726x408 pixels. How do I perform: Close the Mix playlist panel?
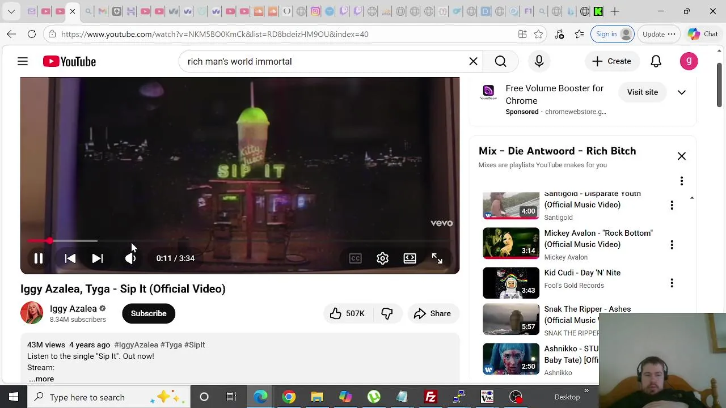pyautogui.click(x=682, y=156)
